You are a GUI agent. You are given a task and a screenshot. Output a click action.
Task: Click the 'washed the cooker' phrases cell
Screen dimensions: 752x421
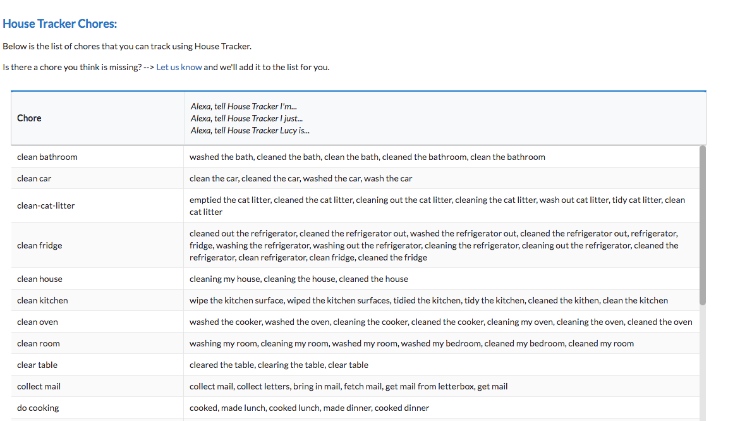pyautogui.click(x=442, y=322)
